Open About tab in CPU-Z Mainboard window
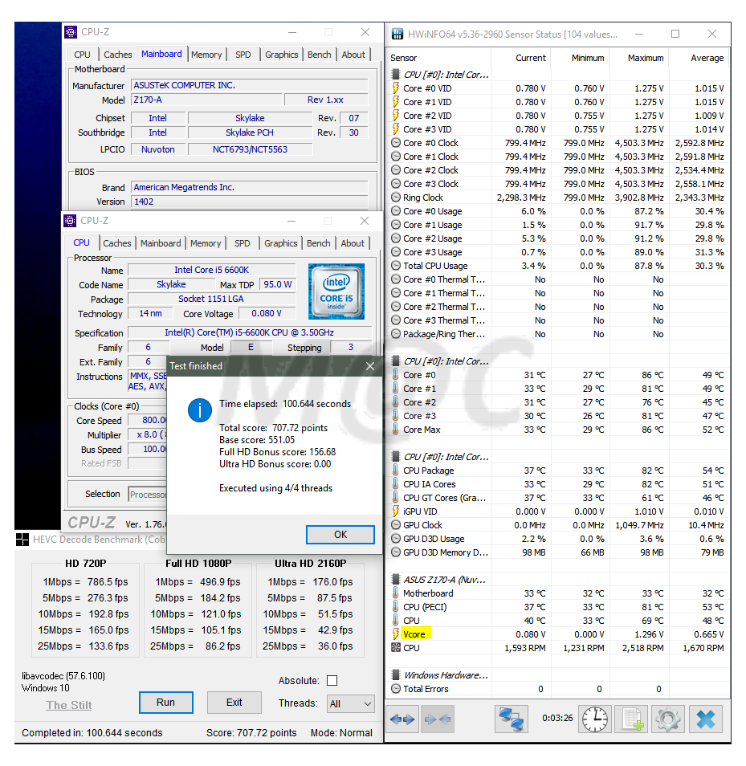Screen dimensions: 746x766 point(353,55)
